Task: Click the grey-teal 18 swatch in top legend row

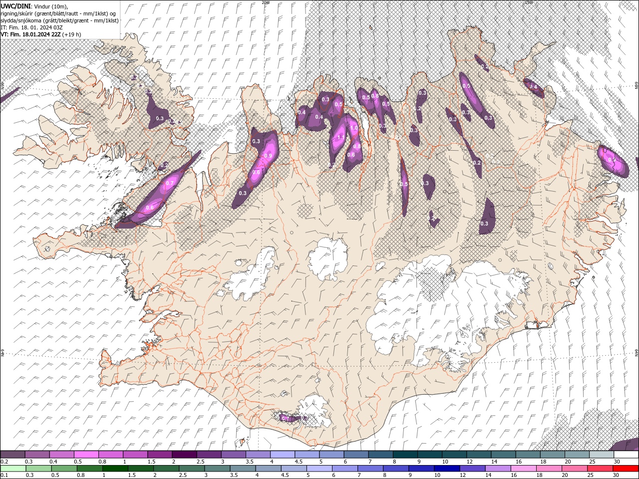Action: [x=552, y=455]
